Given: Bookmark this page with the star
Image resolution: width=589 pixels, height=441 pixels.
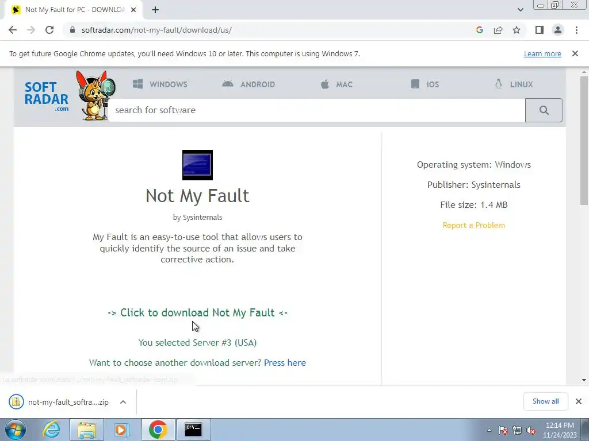Looking at the screenshot, I should pyautogui.click(x=517, y=30).
